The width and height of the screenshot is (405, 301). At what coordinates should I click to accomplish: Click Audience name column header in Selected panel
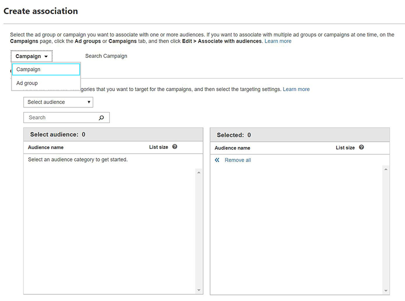(232, 148)
